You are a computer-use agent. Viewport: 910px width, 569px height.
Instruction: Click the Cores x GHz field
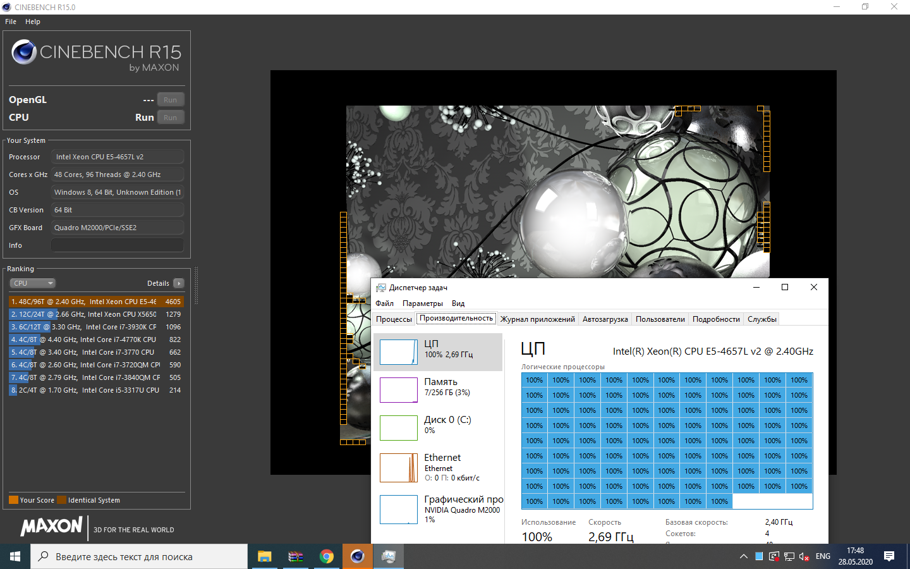tap(118, 174)
